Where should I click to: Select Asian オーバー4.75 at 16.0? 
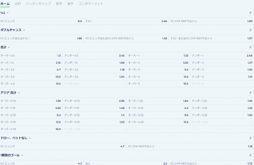[31, 129]
